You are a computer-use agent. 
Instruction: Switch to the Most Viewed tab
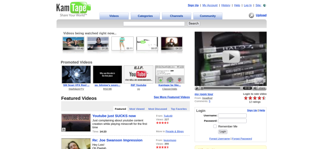137,109
